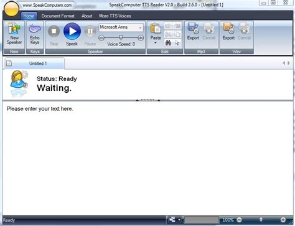
Task: Click into the text entry area
Action: tap(147, 158)
